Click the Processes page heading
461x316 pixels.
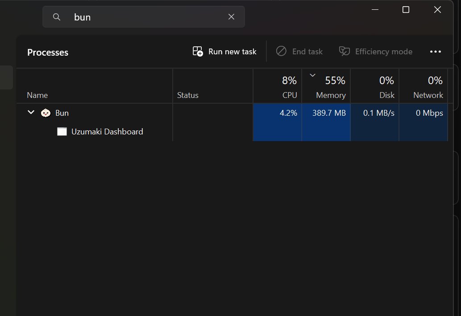click(48, 53)
